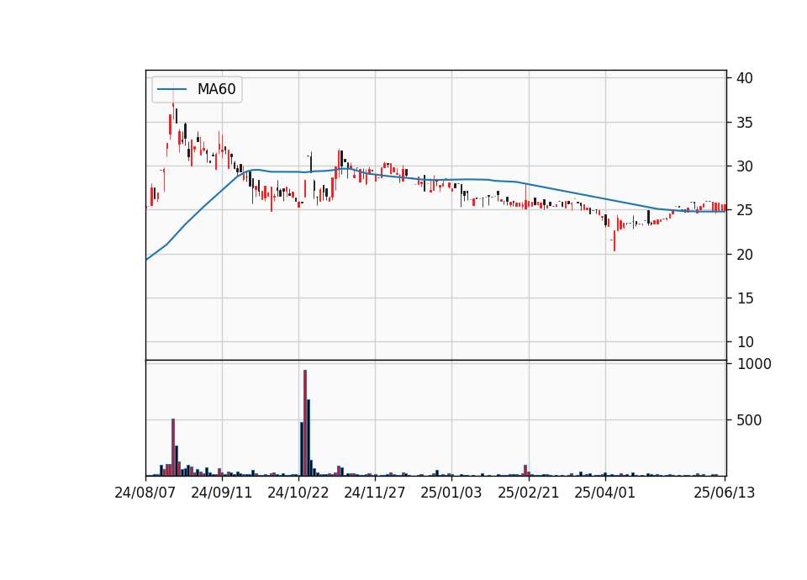Click the volume axis value 1000
Viewport: 807px width, 580px height.
point(755,364)
